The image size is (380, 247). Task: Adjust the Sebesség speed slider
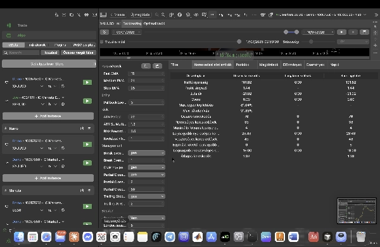point(311,42)
